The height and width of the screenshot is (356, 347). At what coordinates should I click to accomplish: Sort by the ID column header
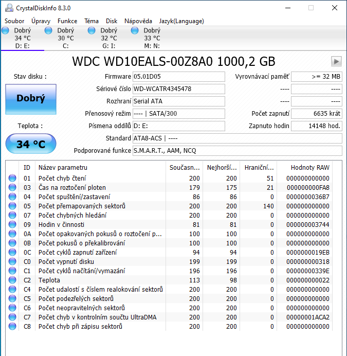pos(27,168)
